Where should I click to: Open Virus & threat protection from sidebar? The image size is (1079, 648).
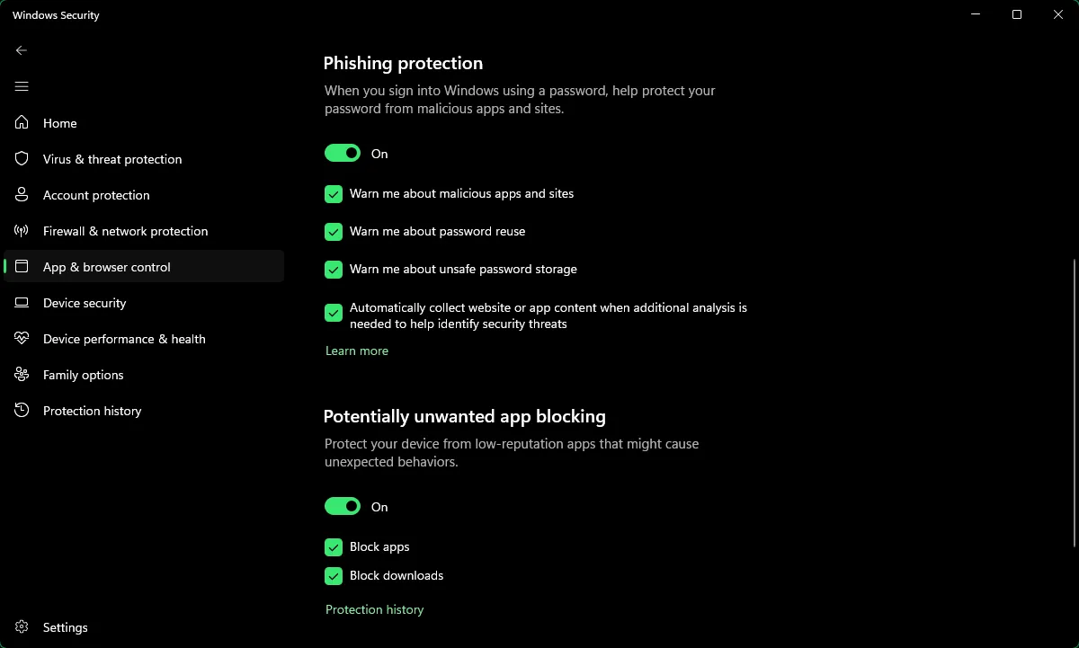tap(111, 159)
